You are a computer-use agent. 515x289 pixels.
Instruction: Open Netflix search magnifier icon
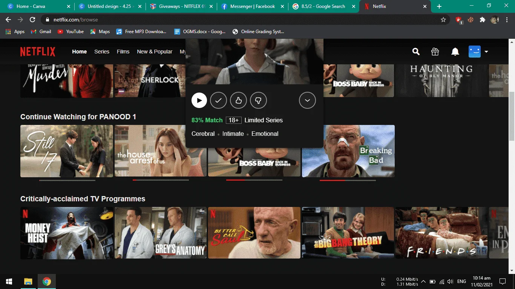point(416,52)
